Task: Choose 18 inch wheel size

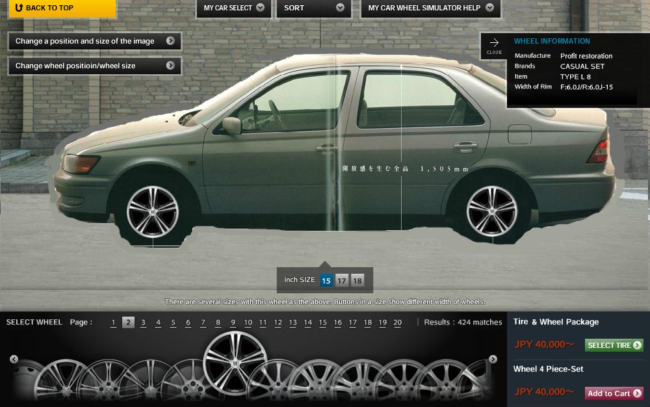Action: click(x=357, y=281)
